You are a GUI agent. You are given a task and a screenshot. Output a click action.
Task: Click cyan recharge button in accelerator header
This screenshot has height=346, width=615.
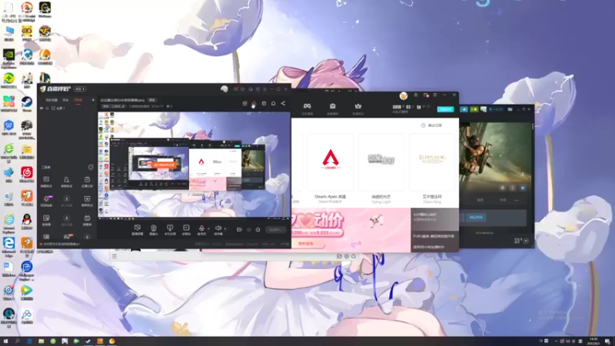tap(446, 109)
